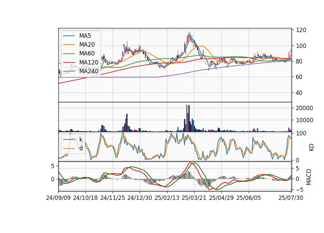This screenshot has height=233, width=324.
Task: Click the d legend label in KD panel
Action: click(81, 148)
